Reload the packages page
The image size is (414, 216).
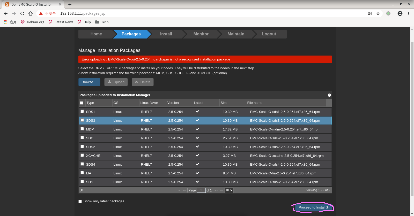point(22,13)
